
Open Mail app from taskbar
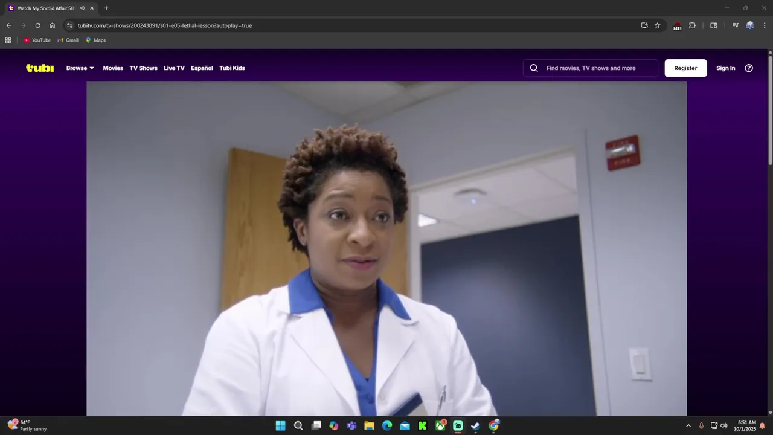point(405,426)
